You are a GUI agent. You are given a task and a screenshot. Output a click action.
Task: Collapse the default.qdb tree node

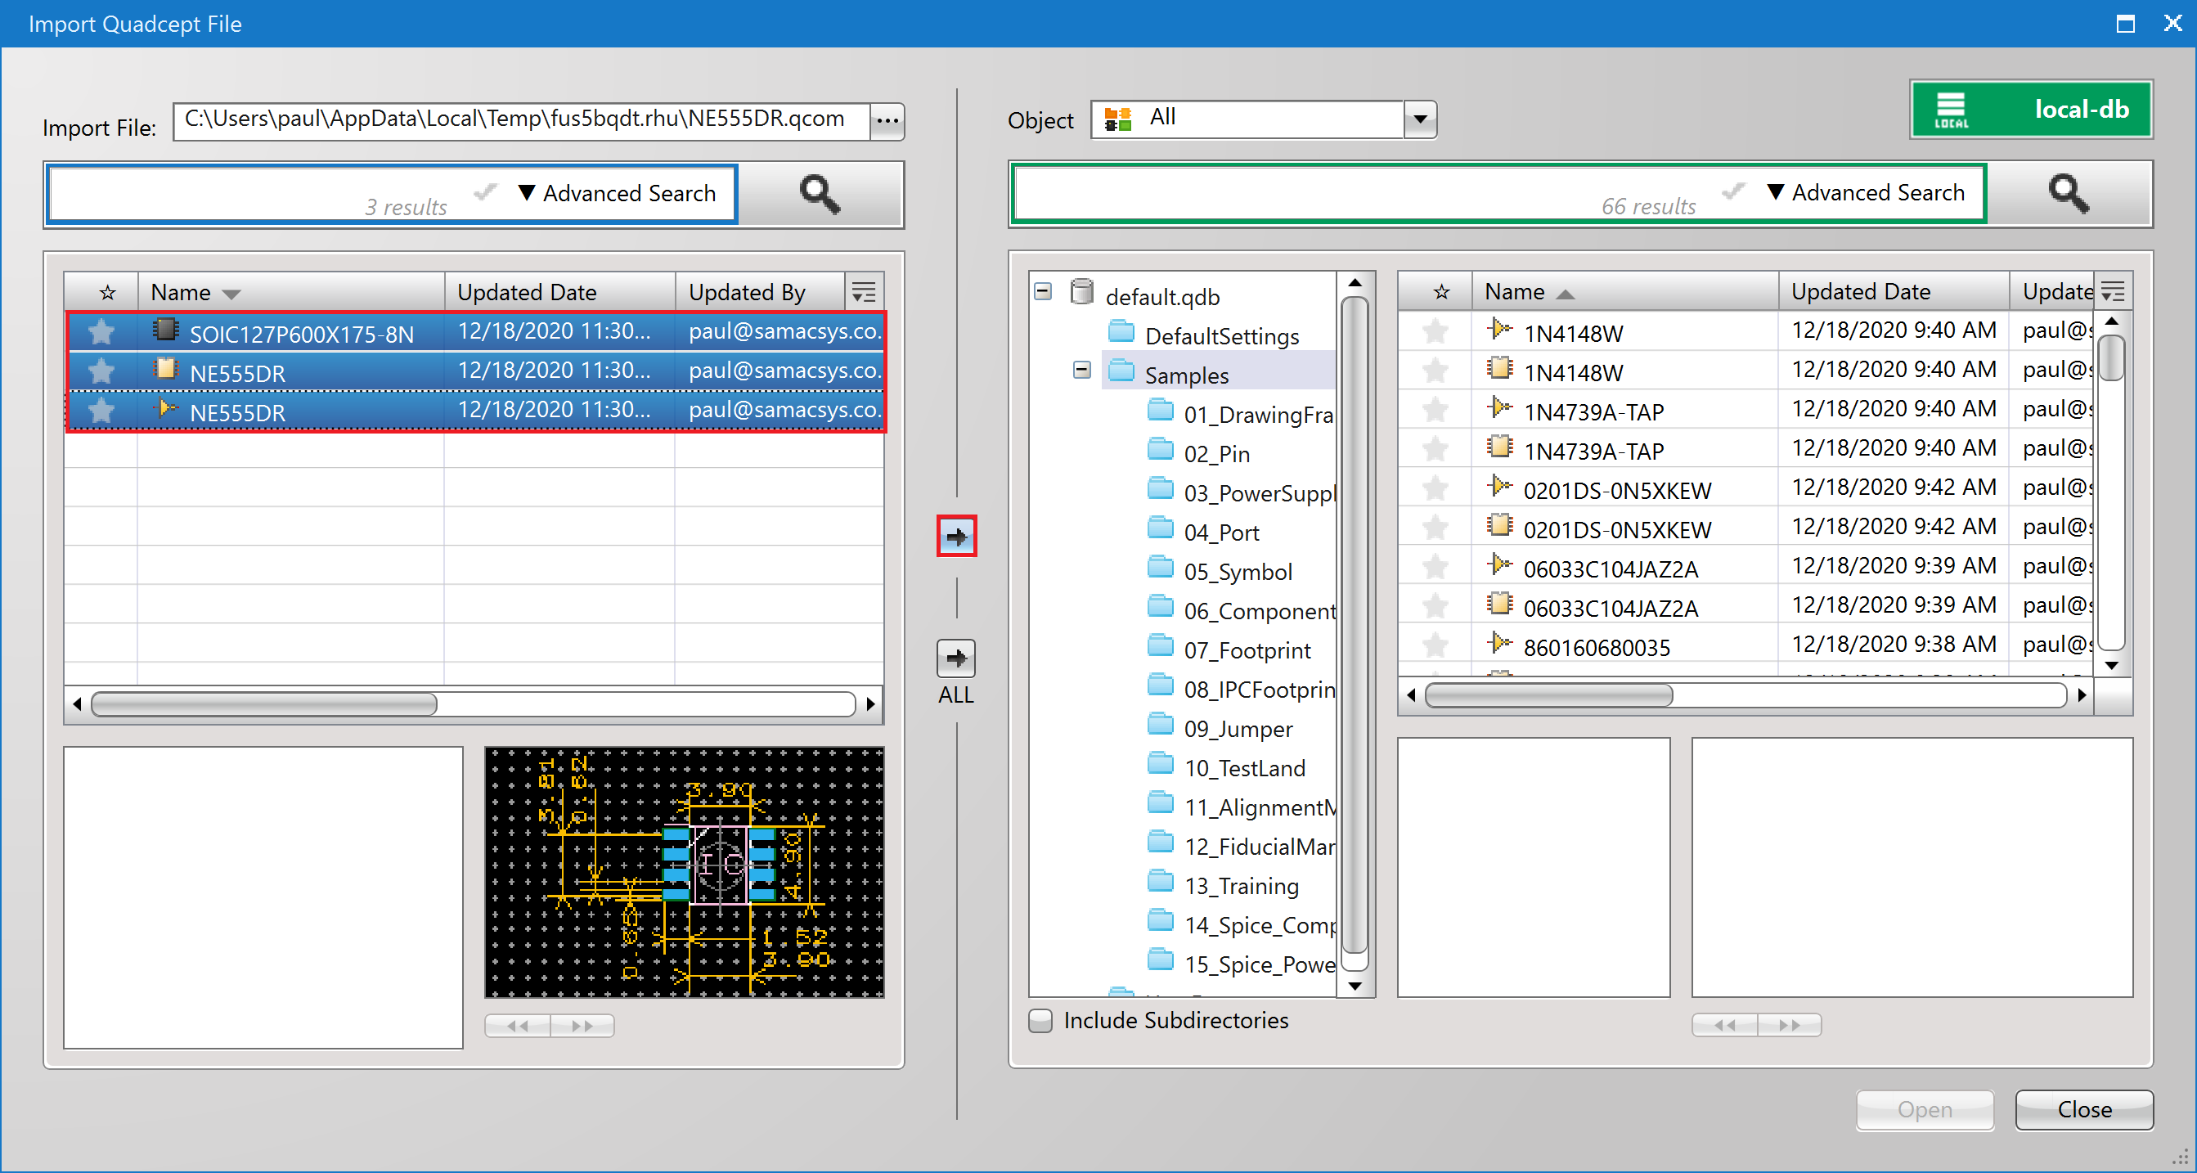pyautogui.click(x=1042, y=292)
